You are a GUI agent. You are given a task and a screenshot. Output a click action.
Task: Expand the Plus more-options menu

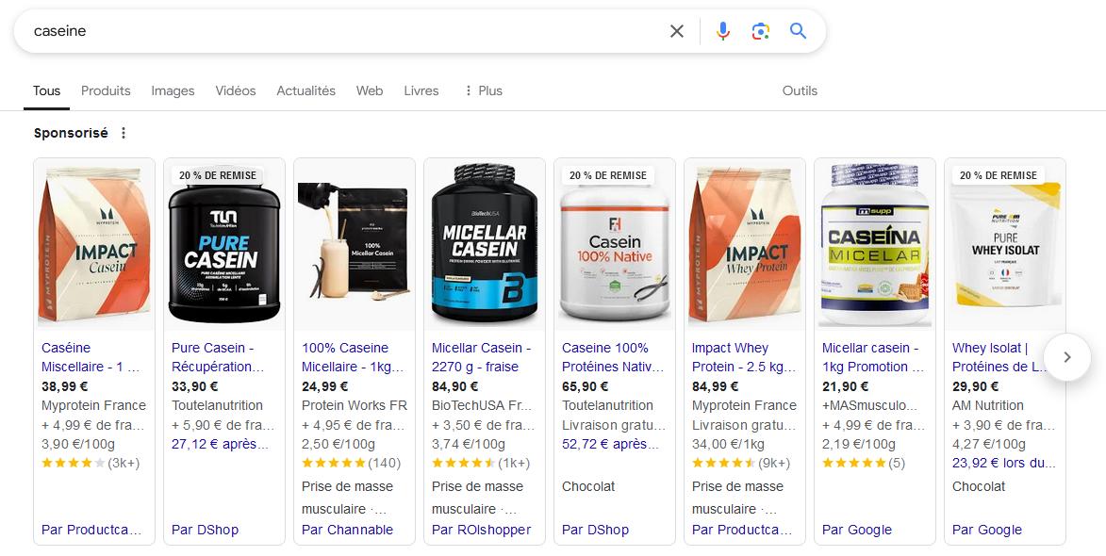point(483,90)
